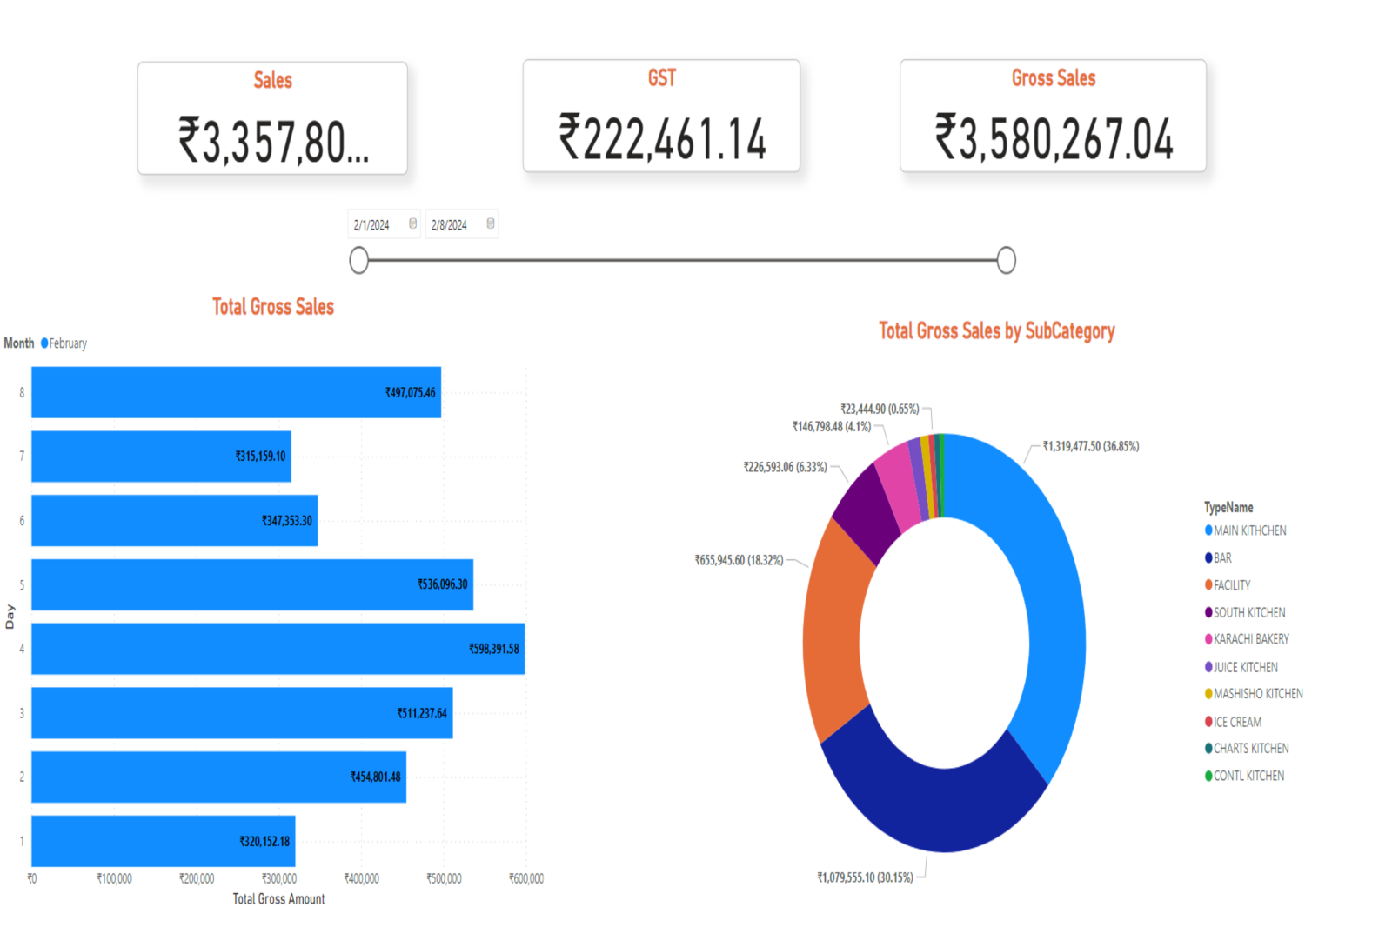Screen dimensions: 1392x927
Task: Select the right handle of date slider
Action: click(1006, 260)
